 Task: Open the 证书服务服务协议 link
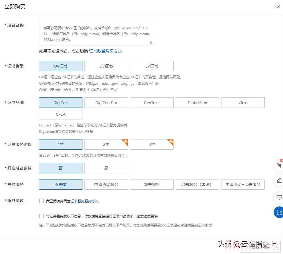pos(84,201)
